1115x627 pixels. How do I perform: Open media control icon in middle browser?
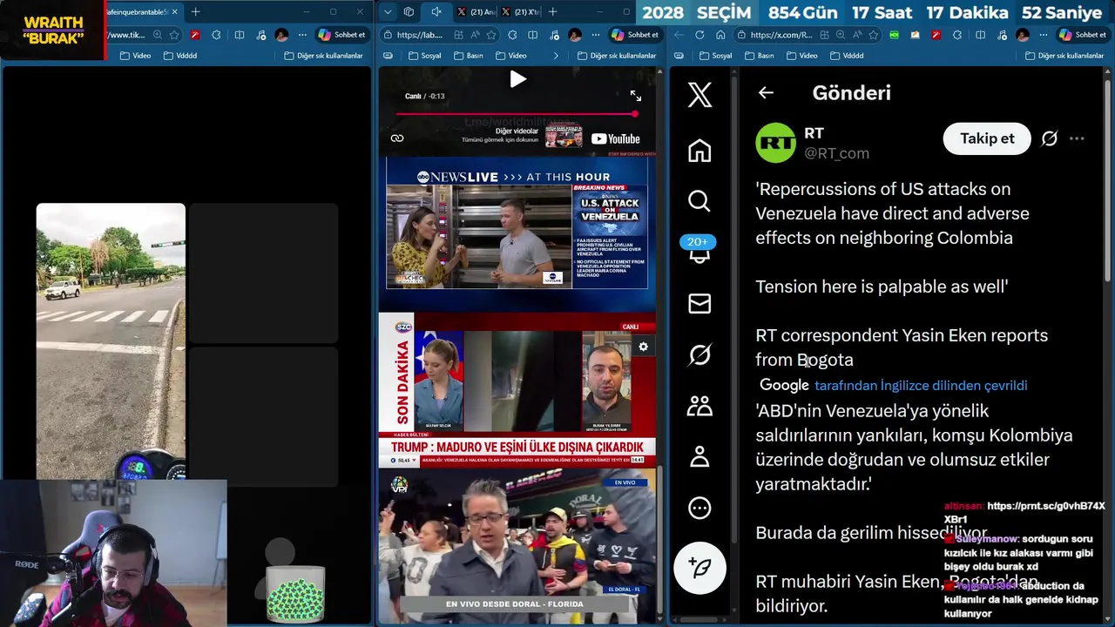pyautogui.click(x=554, y=35)
